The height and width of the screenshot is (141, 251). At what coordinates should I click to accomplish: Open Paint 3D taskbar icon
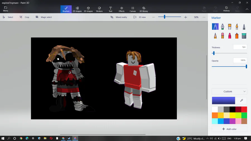pos(75,138)
